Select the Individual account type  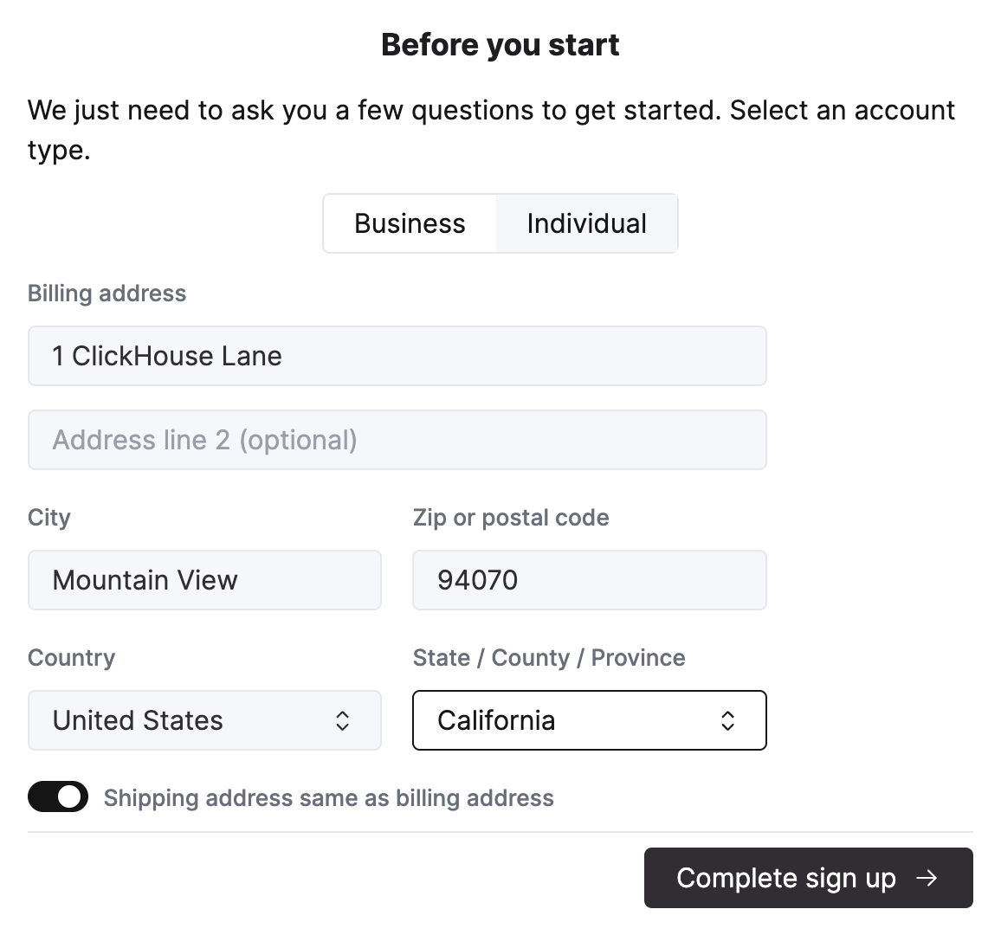586,223
